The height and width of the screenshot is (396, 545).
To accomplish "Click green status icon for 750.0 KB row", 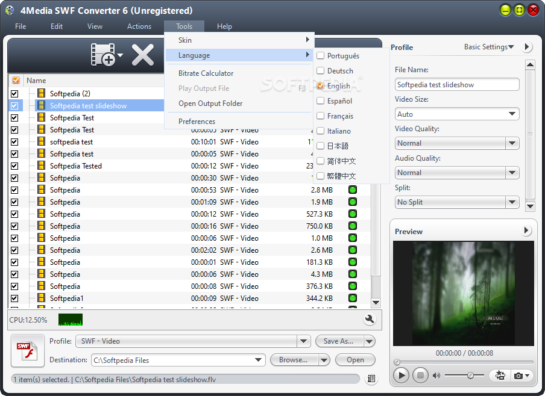I will tap(353, 226).
